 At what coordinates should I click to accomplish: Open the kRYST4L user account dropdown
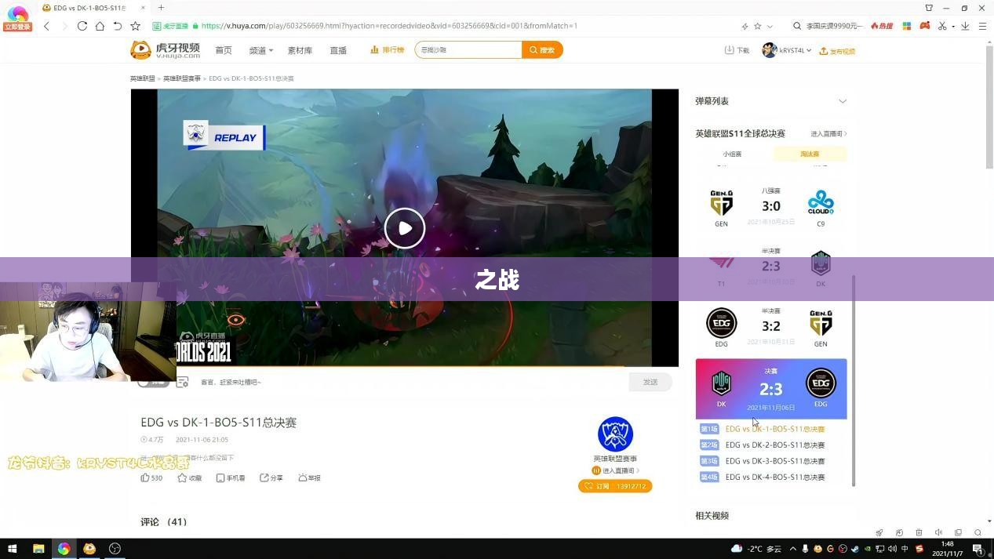(786, 50)
